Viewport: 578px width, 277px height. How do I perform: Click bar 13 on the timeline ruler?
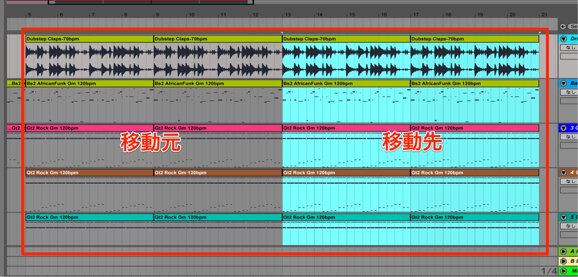point(288,15)
